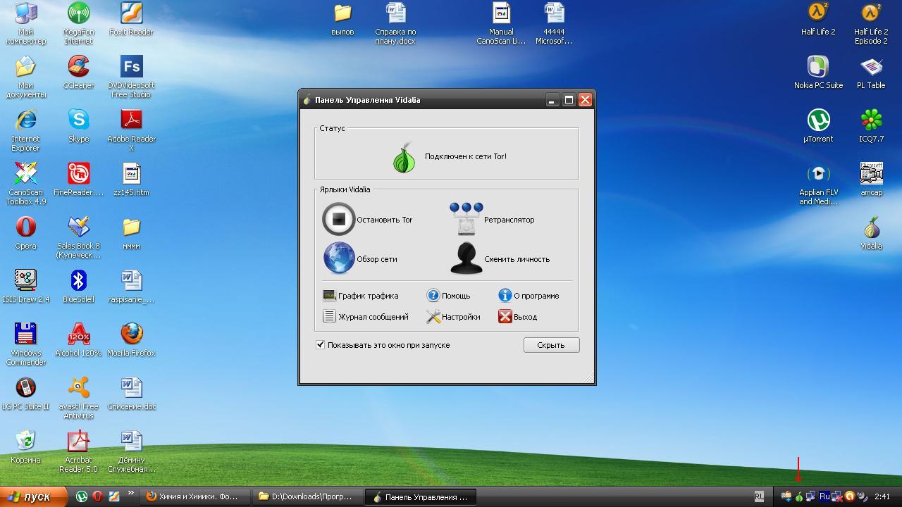The width and height of the screenshot is (902, 507).
Task: Click the Stop Tor (Остановить Tor) icon
Action: tap(338, 220)
